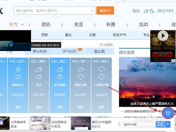Select the 12日 (周四) forecast header
This screenshot has height=132, width=176.
[x=39, y=61]
